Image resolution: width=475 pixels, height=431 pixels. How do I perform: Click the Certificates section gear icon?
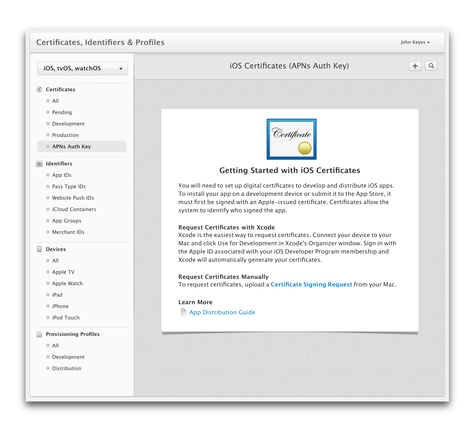click(39, 90)
